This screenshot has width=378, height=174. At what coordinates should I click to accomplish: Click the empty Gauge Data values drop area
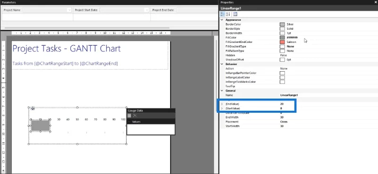click(151, 129)
